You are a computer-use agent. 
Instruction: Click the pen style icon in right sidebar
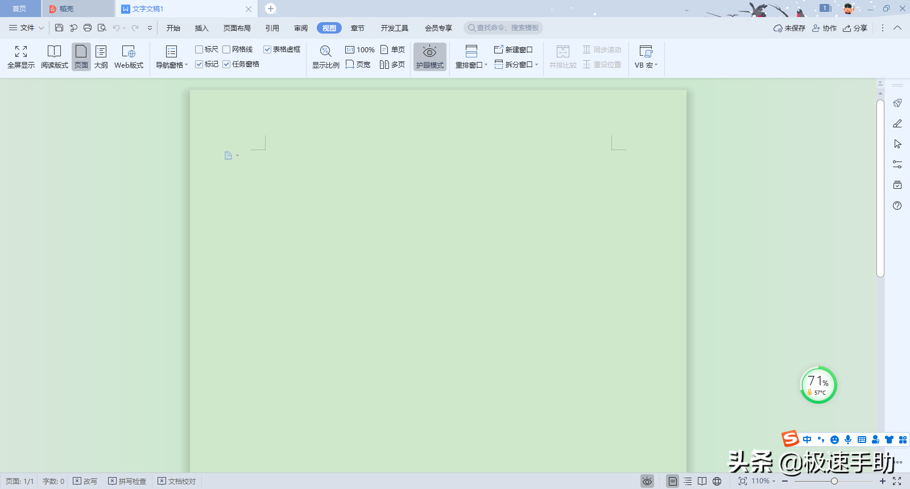coord(897,123)
